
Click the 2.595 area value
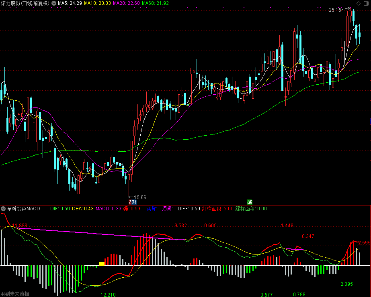(x=365, y=243)
